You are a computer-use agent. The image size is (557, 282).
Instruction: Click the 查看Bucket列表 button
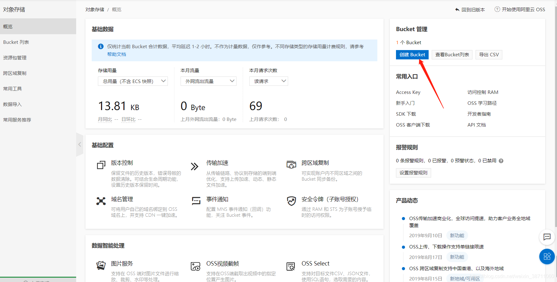pos(452,55)
